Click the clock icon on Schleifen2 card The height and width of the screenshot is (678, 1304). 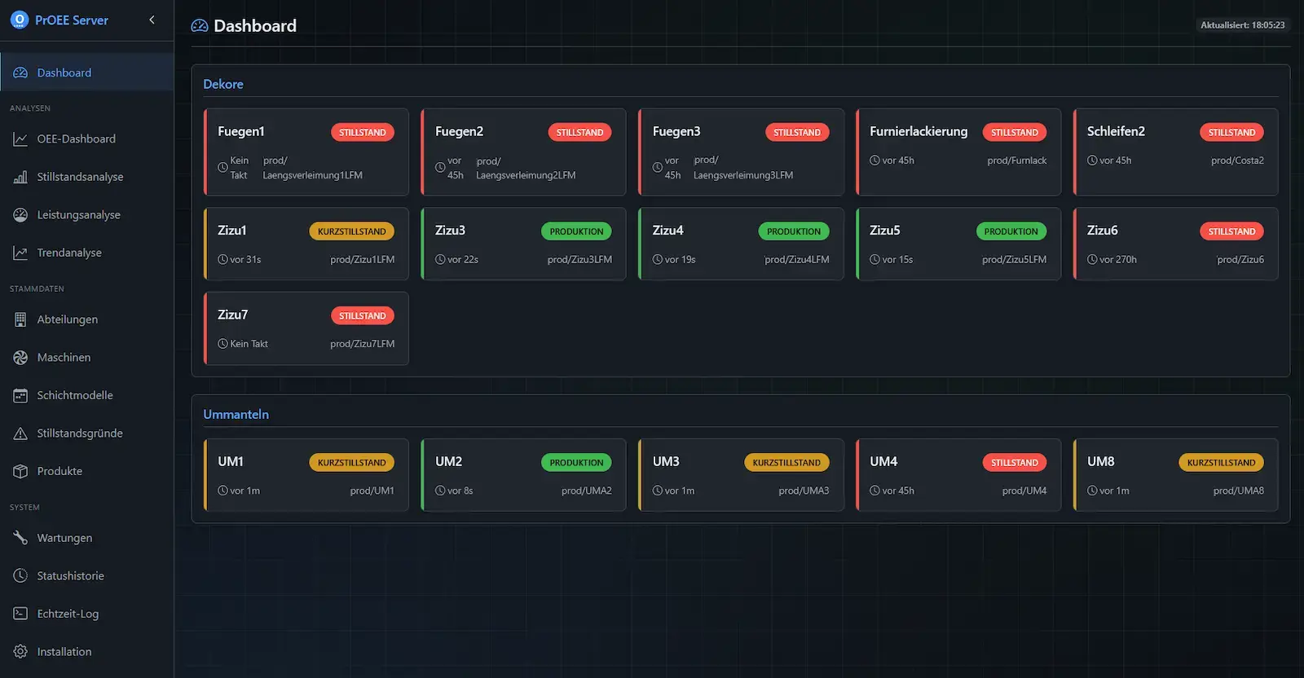coord(1092,161)
